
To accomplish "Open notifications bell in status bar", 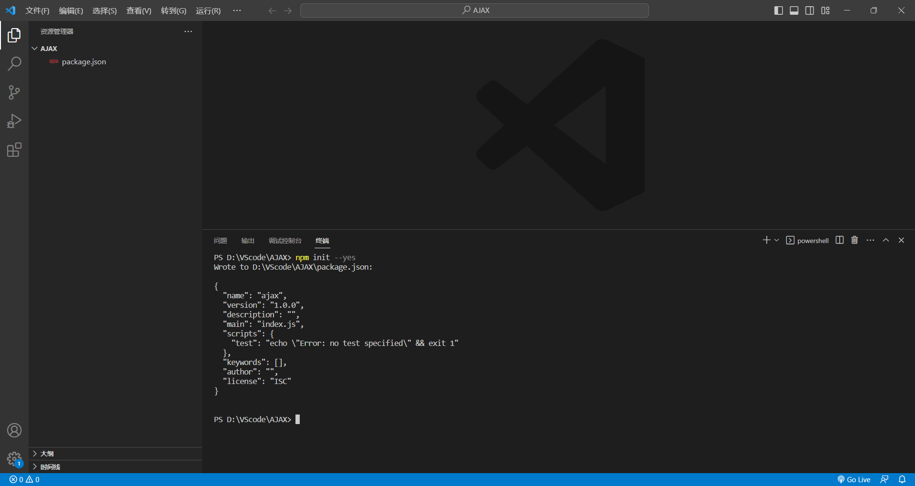I will 902,479.
